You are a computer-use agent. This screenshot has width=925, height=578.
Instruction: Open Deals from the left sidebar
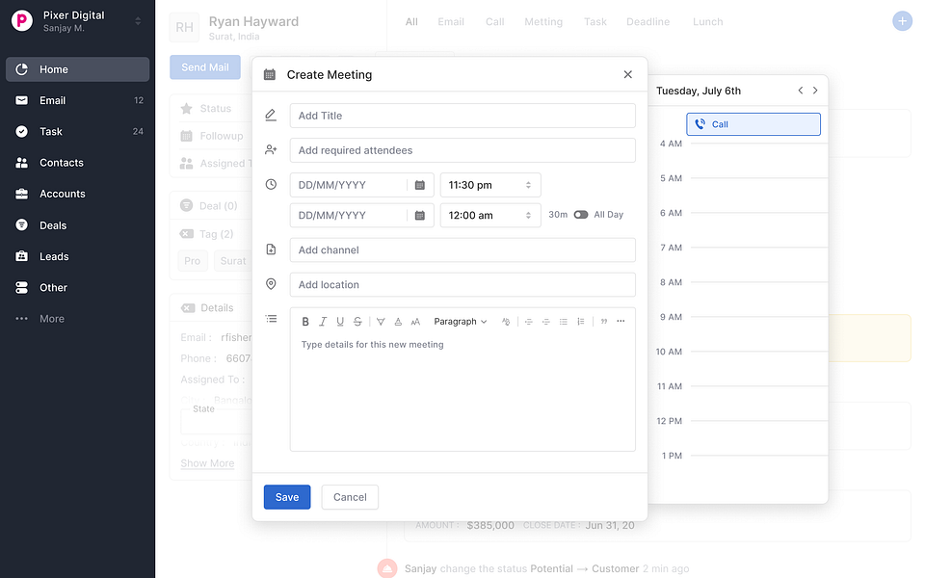[x=61, y=224]
